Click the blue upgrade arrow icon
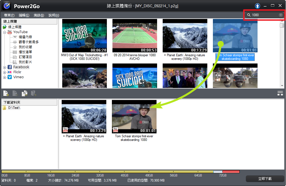Viewport: 286px width, 186px height. pos(257,6)
